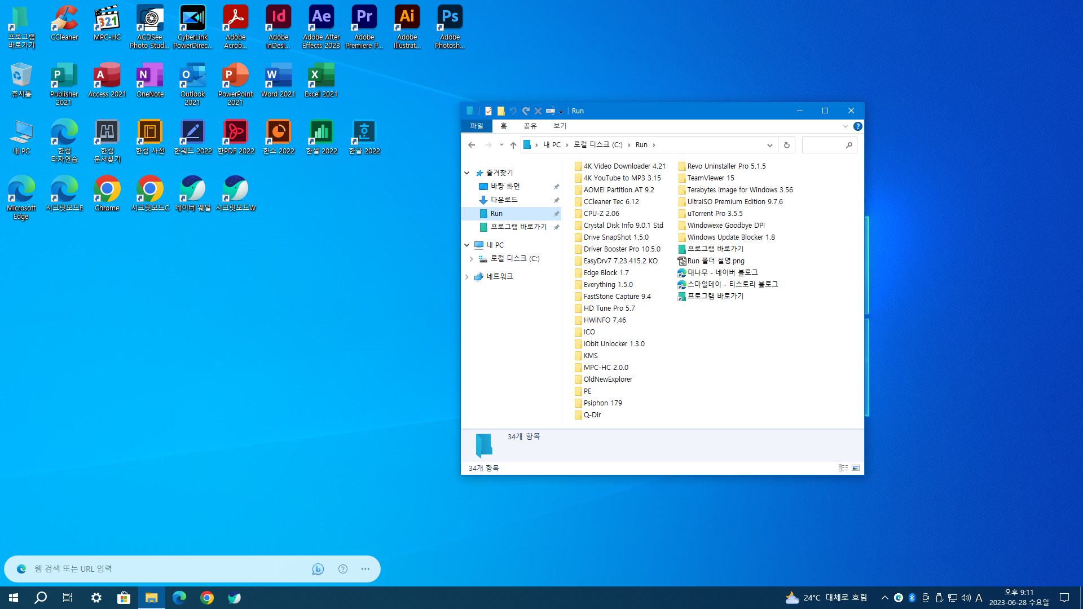
Task: Click 내 PC in the address breadcrumb
Action: coord(552,145)
